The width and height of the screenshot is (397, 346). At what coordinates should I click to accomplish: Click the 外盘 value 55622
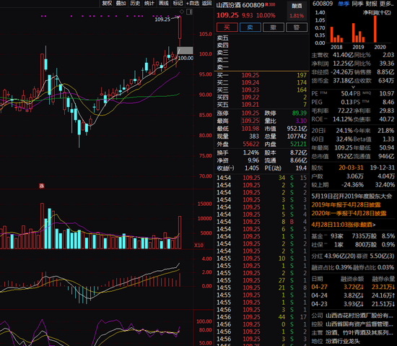pos(251,144)
